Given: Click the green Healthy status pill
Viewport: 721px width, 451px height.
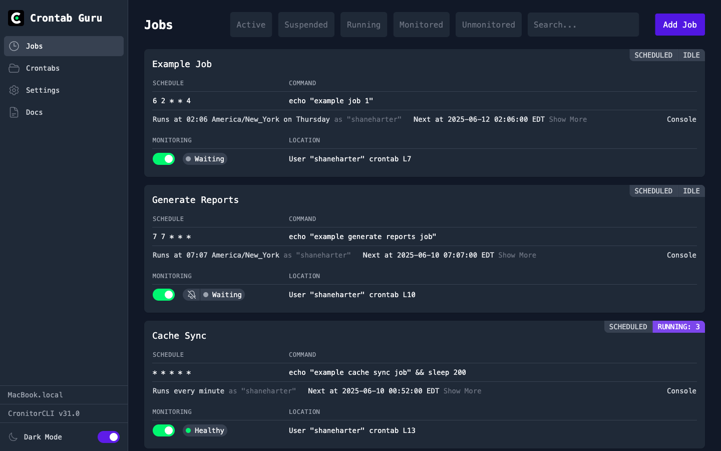Looking at the screenshot, I should [205, 430].
